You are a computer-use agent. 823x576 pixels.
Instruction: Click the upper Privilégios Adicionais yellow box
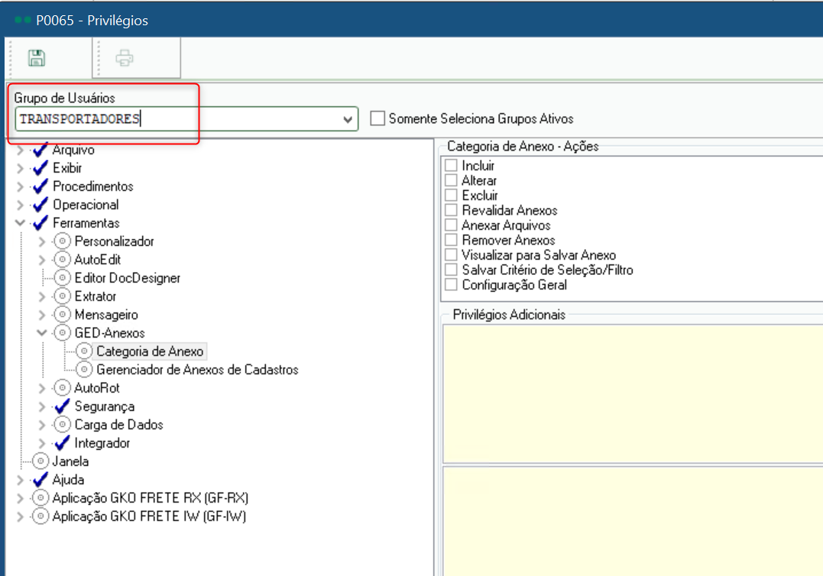coord(633,394)
